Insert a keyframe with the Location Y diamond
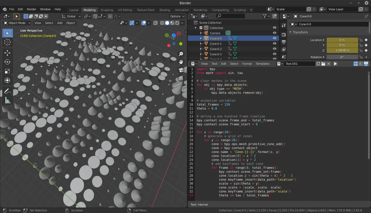 tap(366, 45)
